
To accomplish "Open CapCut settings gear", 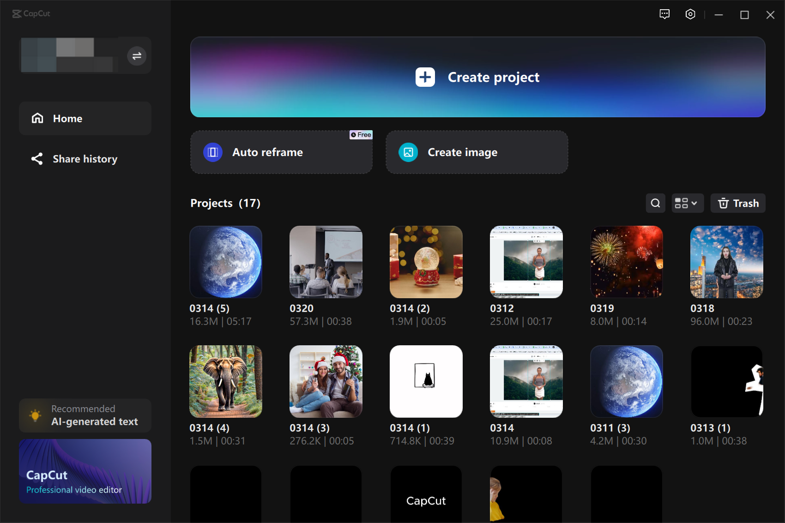I will [690, 14].
